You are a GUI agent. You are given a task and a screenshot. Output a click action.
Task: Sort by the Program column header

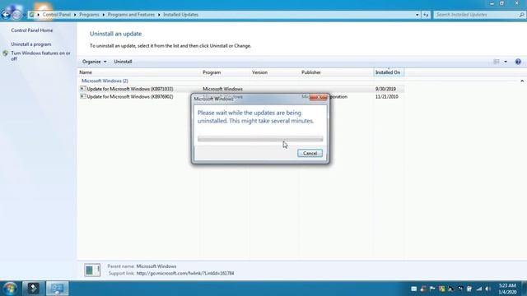pyautogui.click(x=225, y=72)
